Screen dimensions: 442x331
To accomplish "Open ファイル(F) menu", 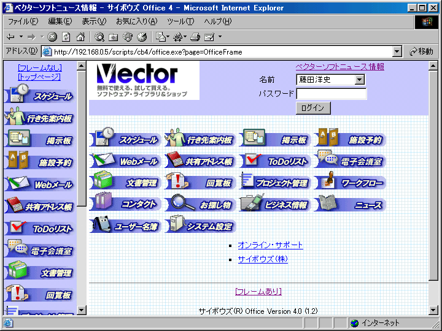I will click(23, 21).
